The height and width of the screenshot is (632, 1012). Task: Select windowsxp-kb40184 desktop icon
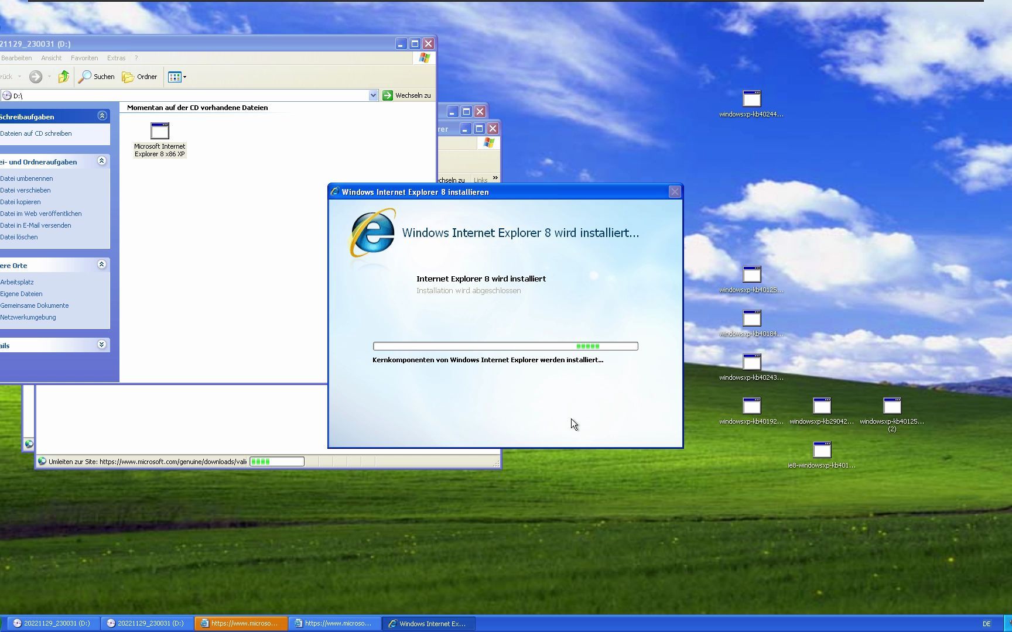pos(751,324)
